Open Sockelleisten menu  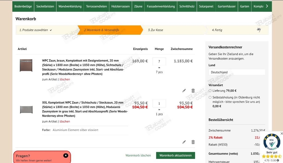[x=45, y=6]
